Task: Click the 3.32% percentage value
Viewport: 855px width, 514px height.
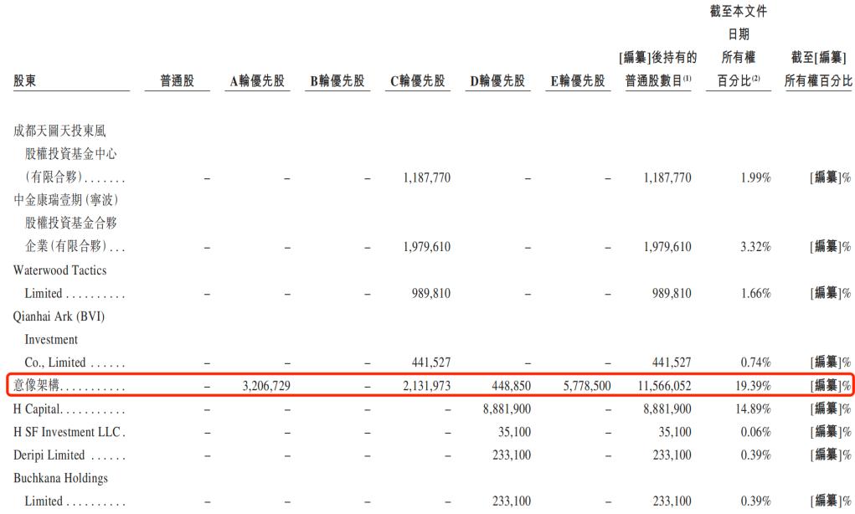Action: [x=755, y=247]
